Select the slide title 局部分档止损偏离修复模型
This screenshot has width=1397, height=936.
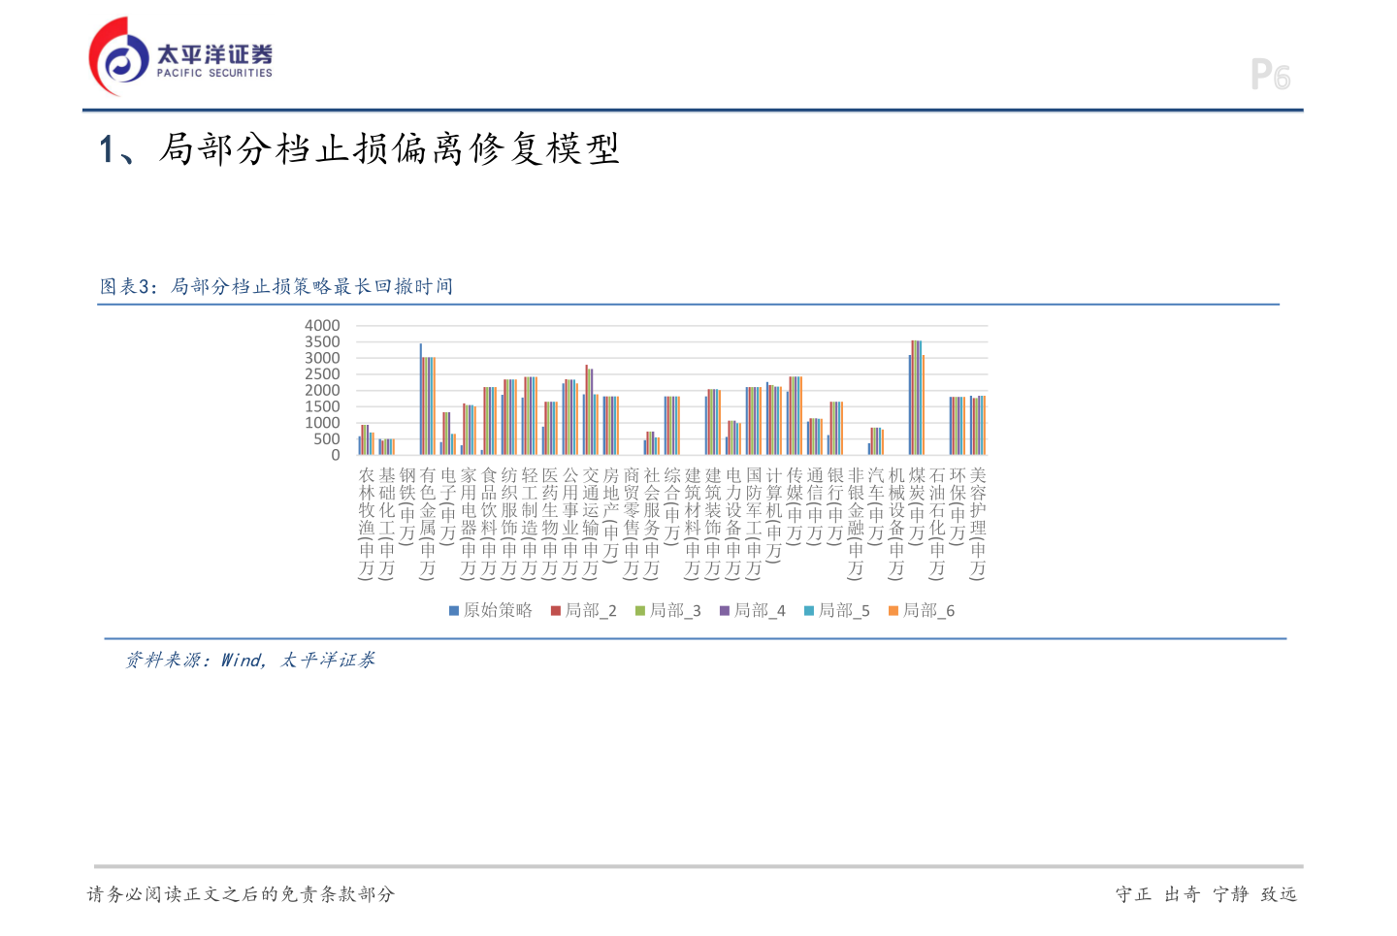tap(389, 149)
